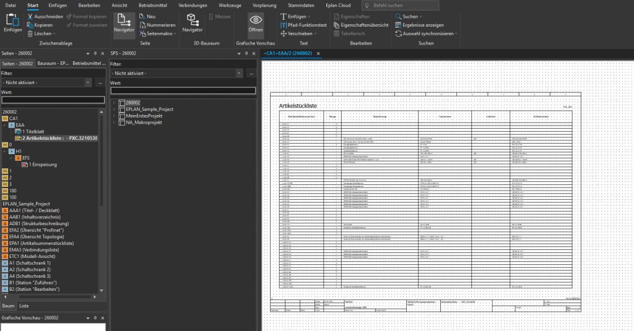This screenshot has height=331, width=634.
Task: Select 1 Titelblatt page in tree
Action: tap(35, 132)
